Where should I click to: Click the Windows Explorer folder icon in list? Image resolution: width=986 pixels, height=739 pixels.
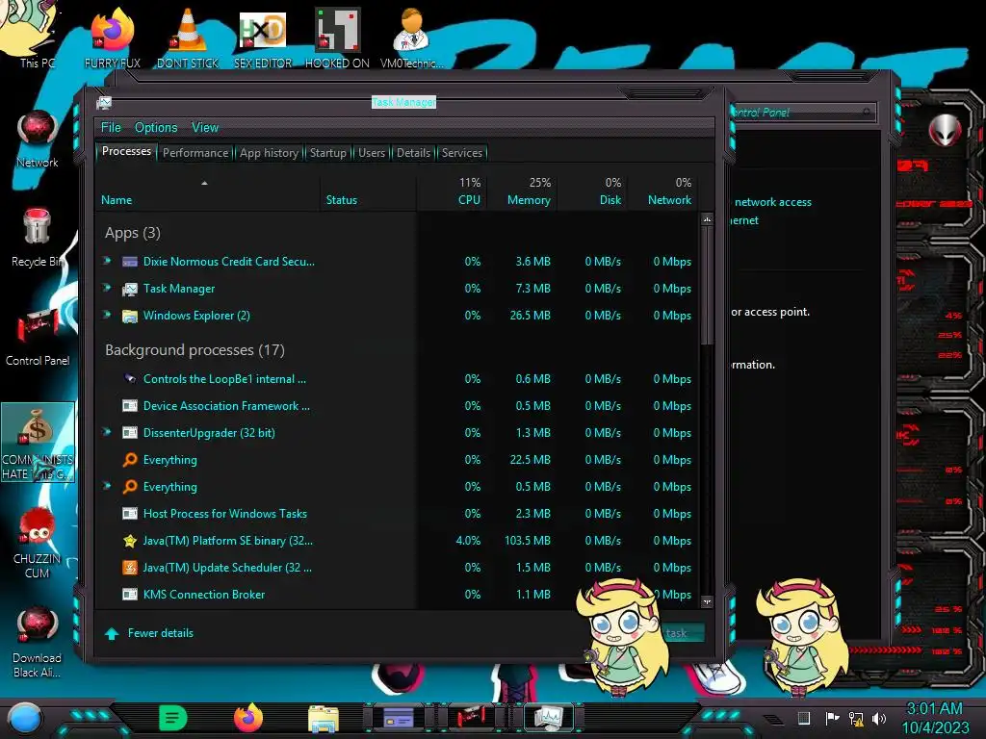(130, 316)
